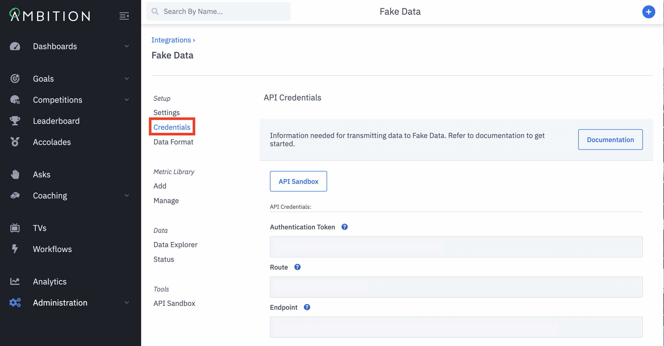
Task: Click the blue plus add button
Action: (x=648, y=12)
